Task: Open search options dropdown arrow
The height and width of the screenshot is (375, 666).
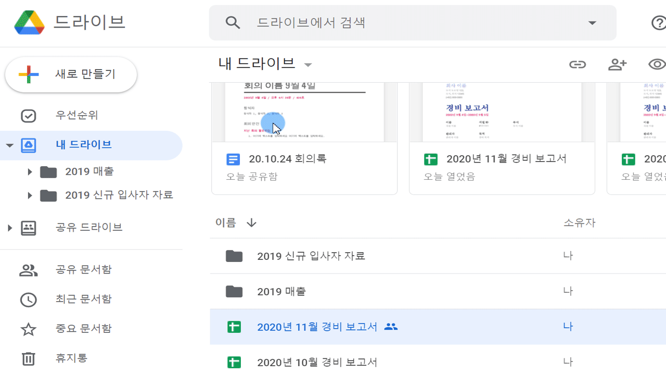Action: tap(592, 23)
